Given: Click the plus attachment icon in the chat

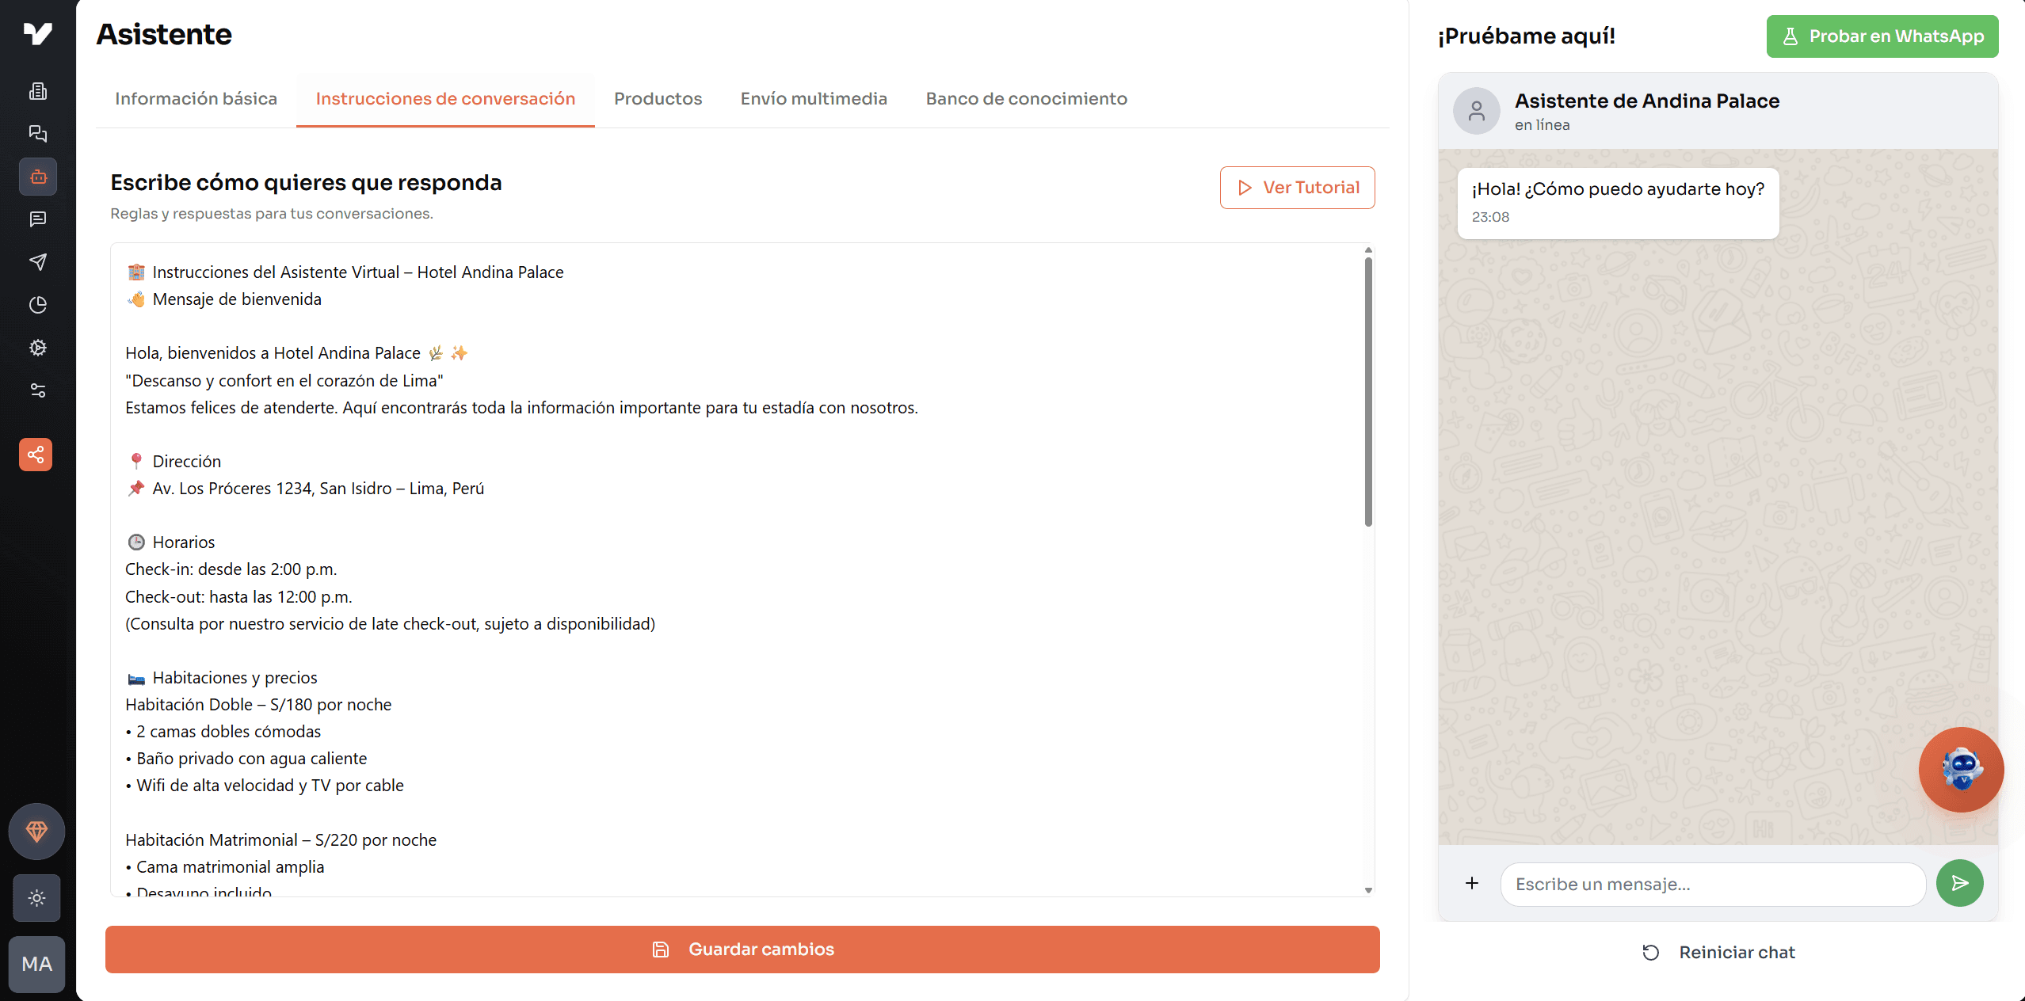Looking at the screenshot, I should pos(1472,883).
